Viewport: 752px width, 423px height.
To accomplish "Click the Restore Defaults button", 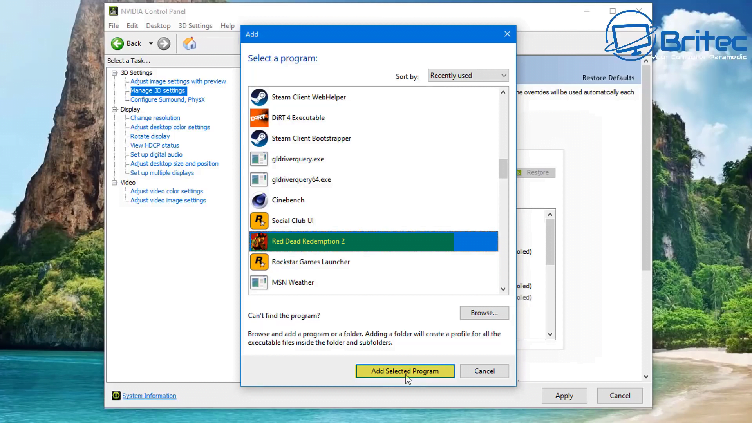I will (x=608, y=78).
